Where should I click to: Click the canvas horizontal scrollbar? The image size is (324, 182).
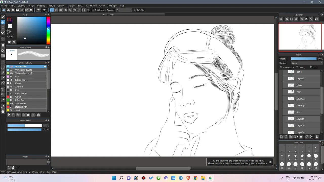pos(163,168)
